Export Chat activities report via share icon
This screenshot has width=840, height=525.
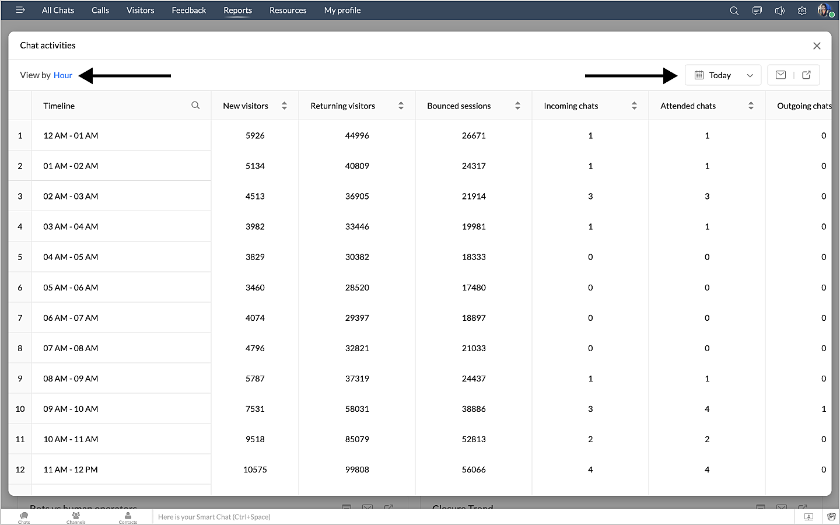pos(806,75)
